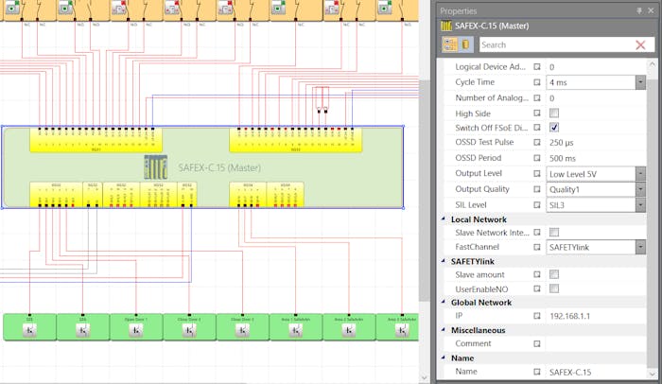The height and width of the screenshot is (384, 662).
Task: Click marker square beside IP property
Action: (536, 316)
